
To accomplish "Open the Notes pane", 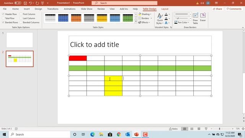I will click(x=173, y=129).
